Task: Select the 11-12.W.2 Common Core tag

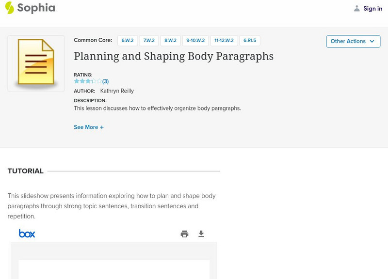Action: tap(224, 41)
